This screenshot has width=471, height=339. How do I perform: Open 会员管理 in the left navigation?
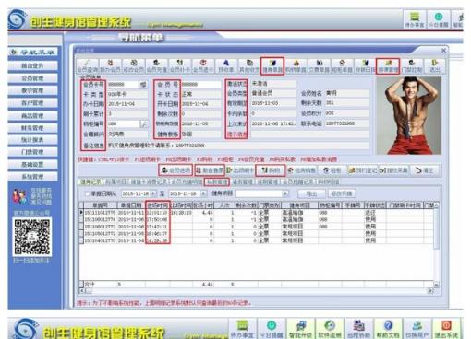(x=32, y=78)
